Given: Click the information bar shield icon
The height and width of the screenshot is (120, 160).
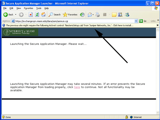Looking at the screenshot, I should pos(4,25).
